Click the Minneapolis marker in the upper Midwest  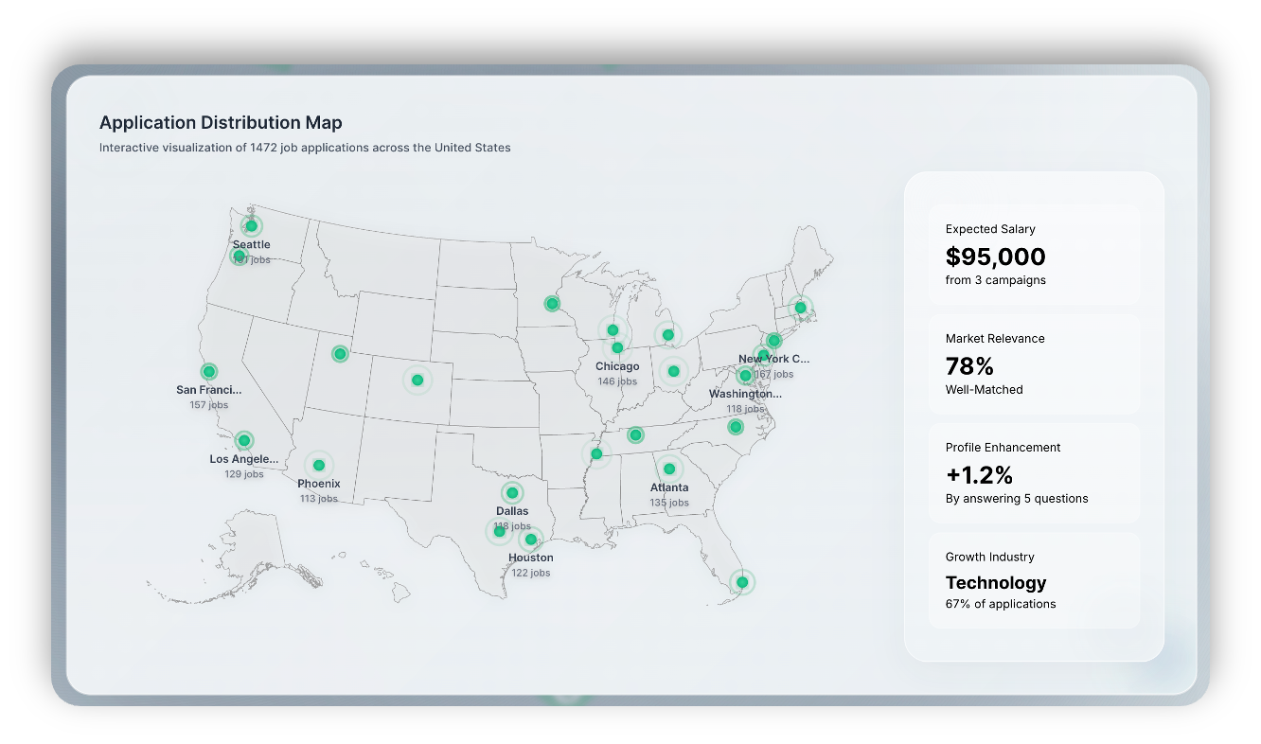(x=552, y=303)
